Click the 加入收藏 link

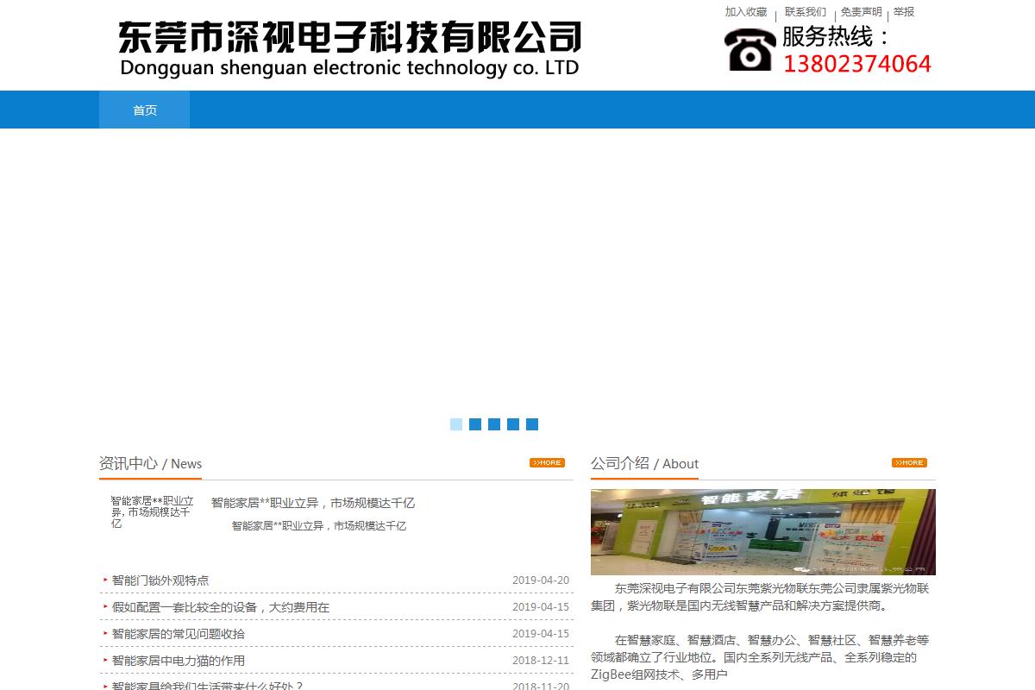tap(746, 12)
